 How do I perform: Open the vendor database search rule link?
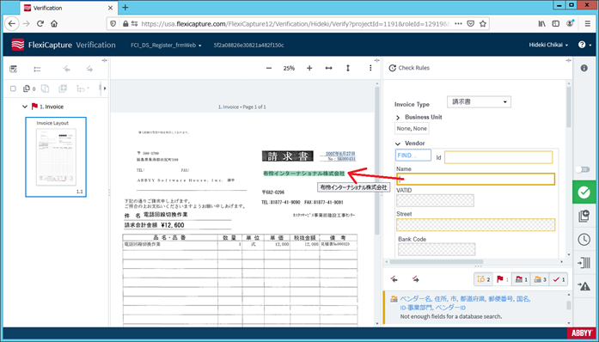(465, 303)
